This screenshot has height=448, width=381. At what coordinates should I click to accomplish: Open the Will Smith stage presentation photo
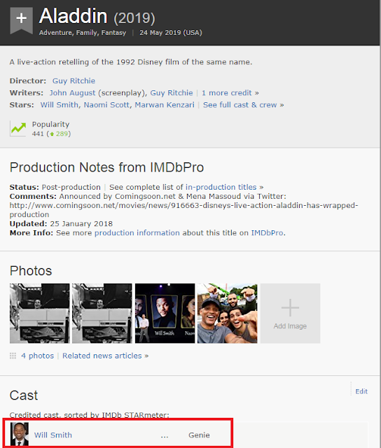(x=165, y=314)
